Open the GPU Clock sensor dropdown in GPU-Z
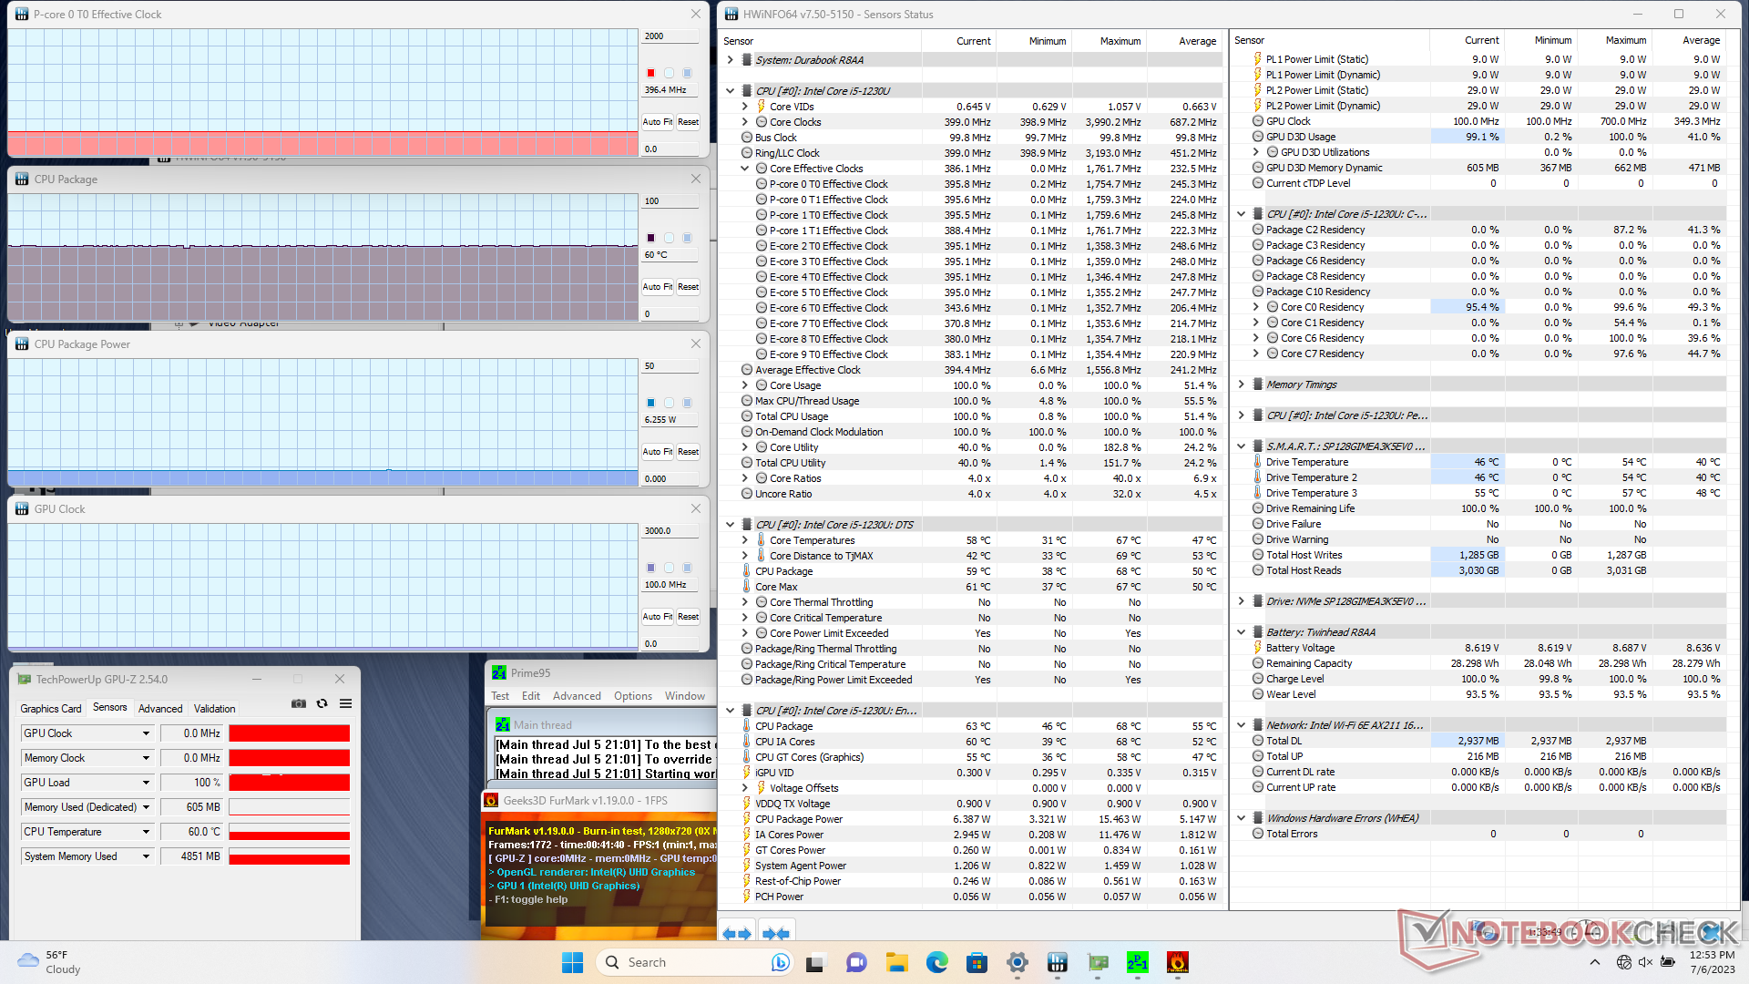The height and width of the screenshot is (984, 1749). (146, 733)
